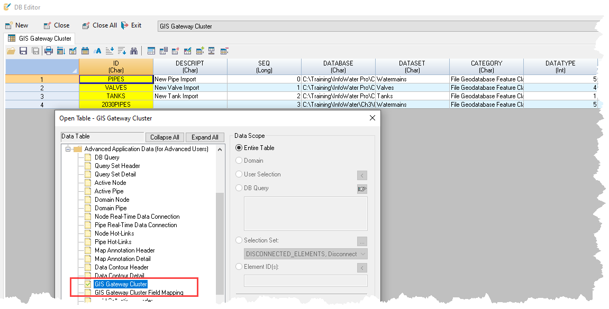
Task: Click Close All in the menu bar
Action: (x=99, y=25)
